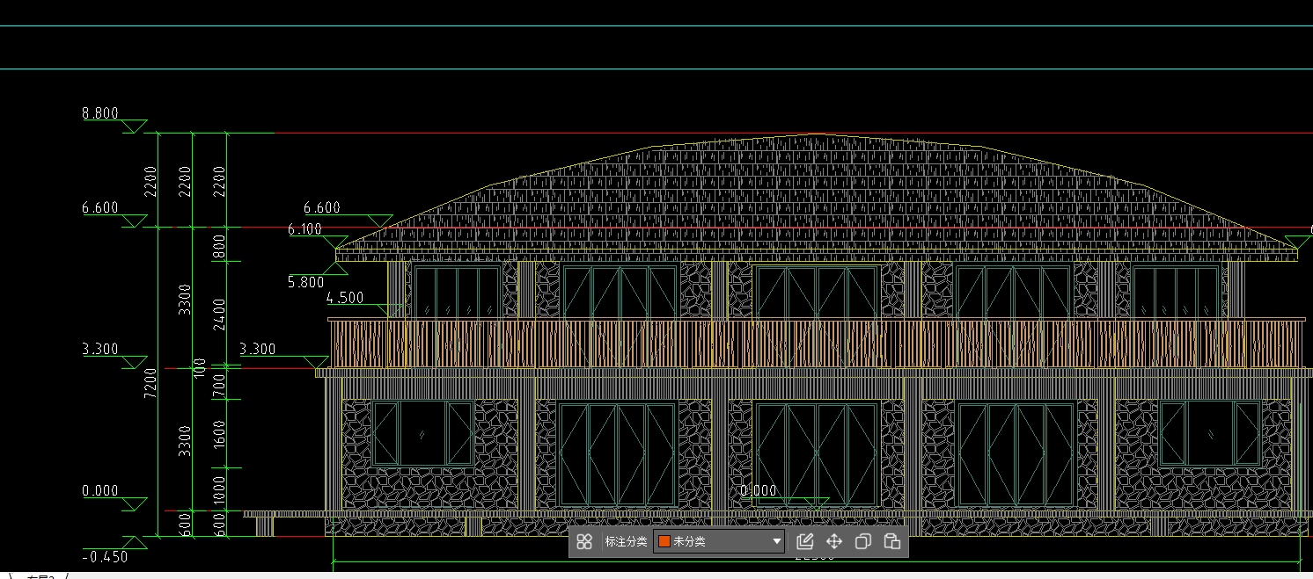Select the 6.100 elevation label
The image size is (1313, 579).
(x=304, y=229)
